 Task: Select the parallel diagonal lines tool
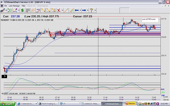[33, 10]
